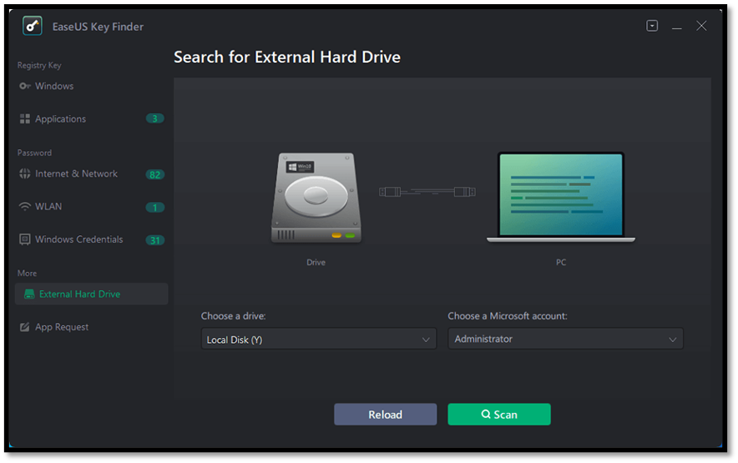The height and width of the screenshot is (463, 738).
Task: Click the 'Drive' caption under the disk
Action: 316,262
